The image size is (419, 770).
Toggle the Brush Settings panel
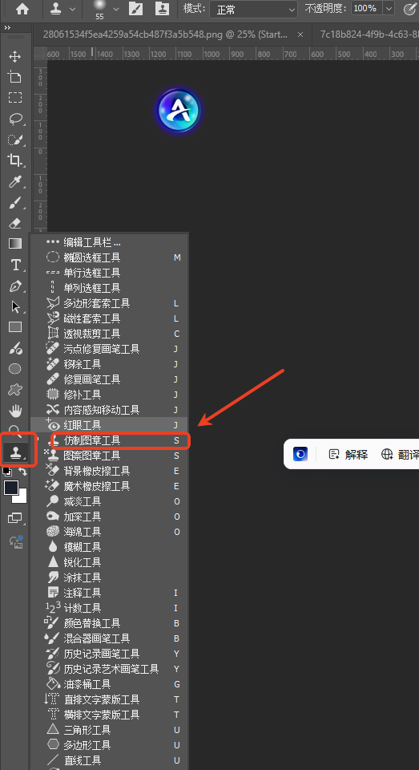click(x=136, y=9)
